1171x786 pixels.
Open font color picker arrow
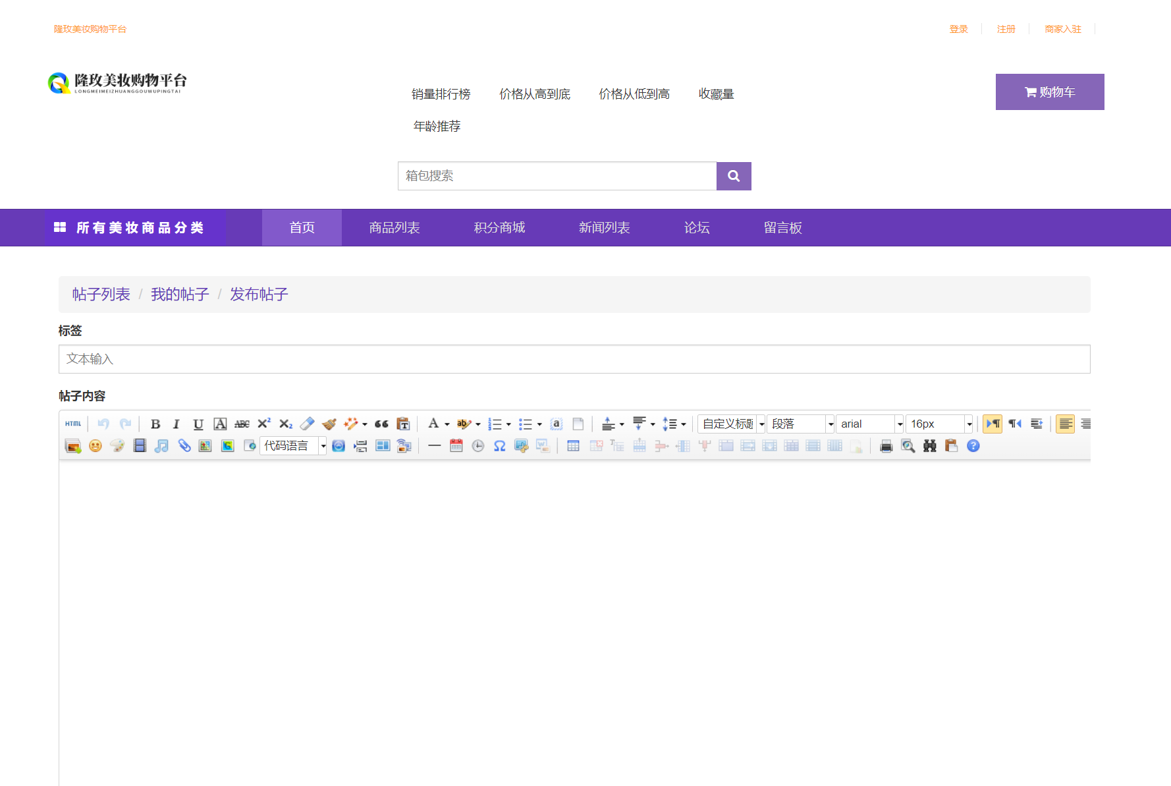pos(447,424)
